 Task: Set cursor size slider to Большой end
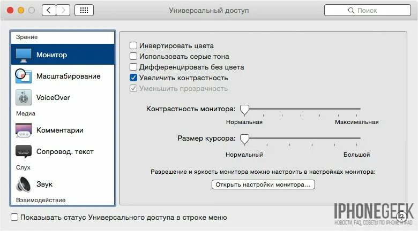[357, 138]
